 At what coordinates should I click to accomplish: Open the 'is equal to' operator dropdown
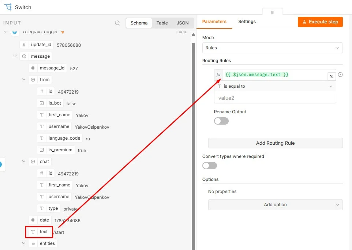[275, 86]
